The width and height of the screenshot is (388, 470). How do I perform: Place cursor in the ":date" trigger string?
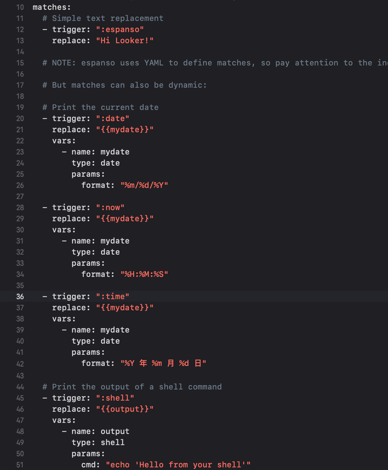click(x=113, y=118)
